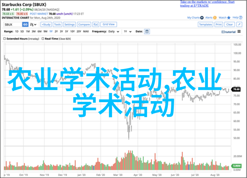Open the Help link
The height and width of the screenshot is (178, 247).
[235, 17]
